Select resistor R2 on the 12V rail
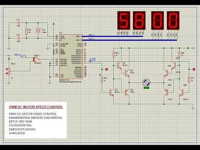 pos(114,55)
